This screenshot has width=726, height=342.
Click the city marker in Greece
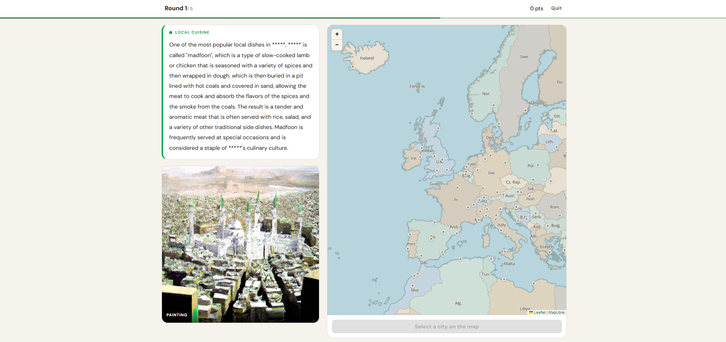click(x=549, y=252)
